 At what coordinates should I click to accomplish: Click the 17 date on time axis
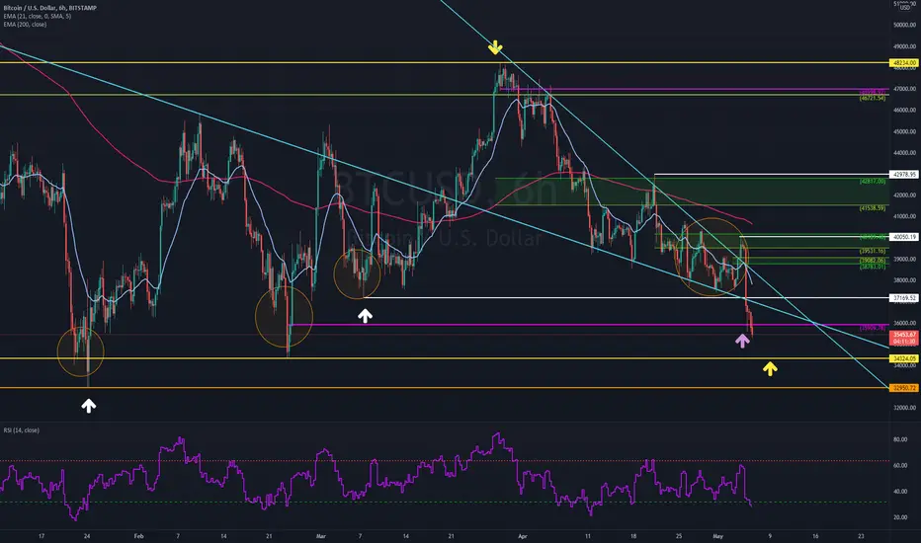point(42,536)
